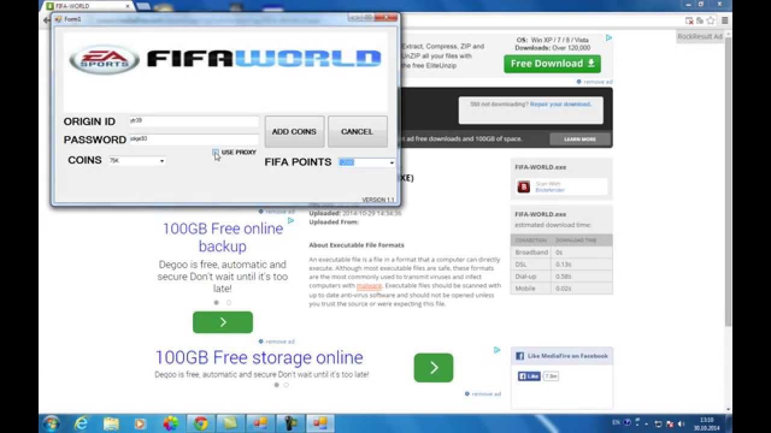Click into the ORIGIN ID field

194,121
